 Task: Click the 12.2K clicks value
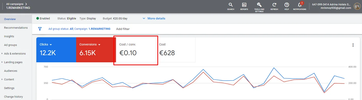(x=48, y=53)
